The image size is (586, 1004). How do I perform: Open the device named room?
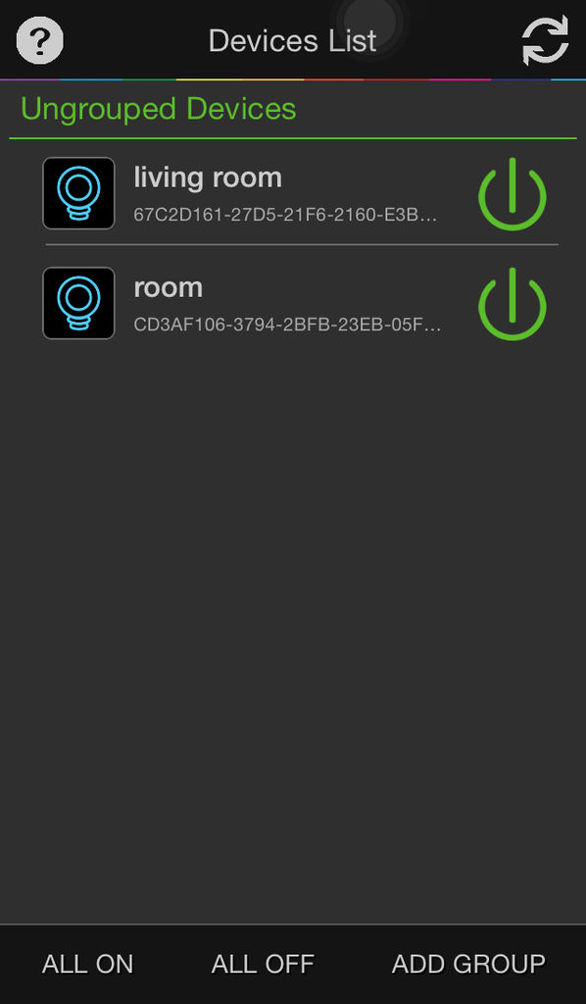[x=169, y=287]
